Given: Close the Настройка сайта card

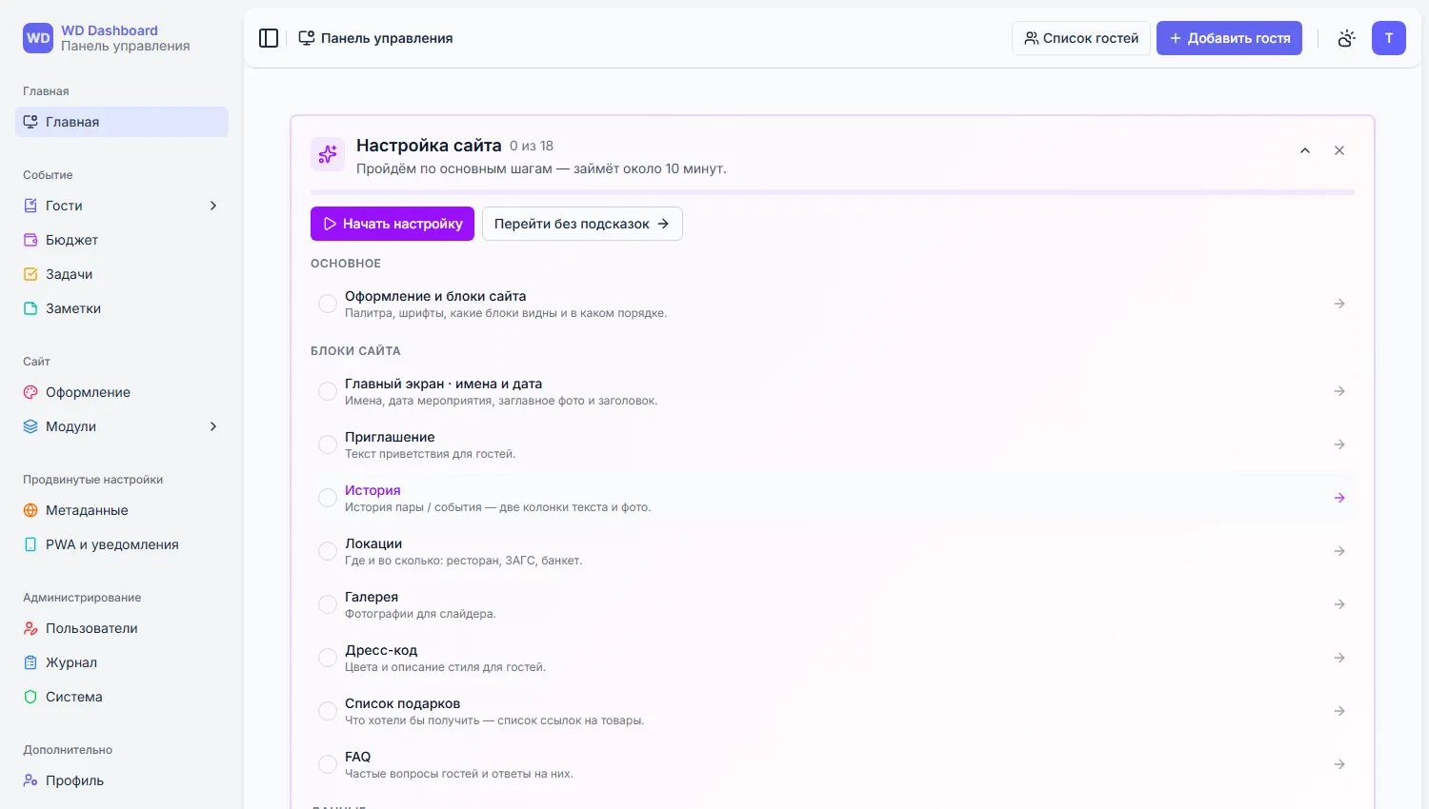Looking at the screenshot, I should 1339,150.
